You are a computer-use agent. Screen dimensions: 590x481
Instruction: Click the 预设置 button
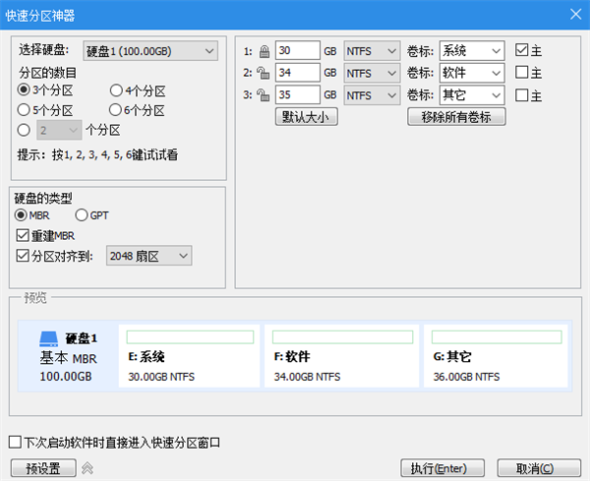pos(43,468)
